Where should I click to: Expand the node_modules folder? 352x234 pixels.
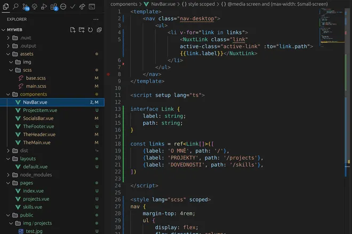(36, 174)
